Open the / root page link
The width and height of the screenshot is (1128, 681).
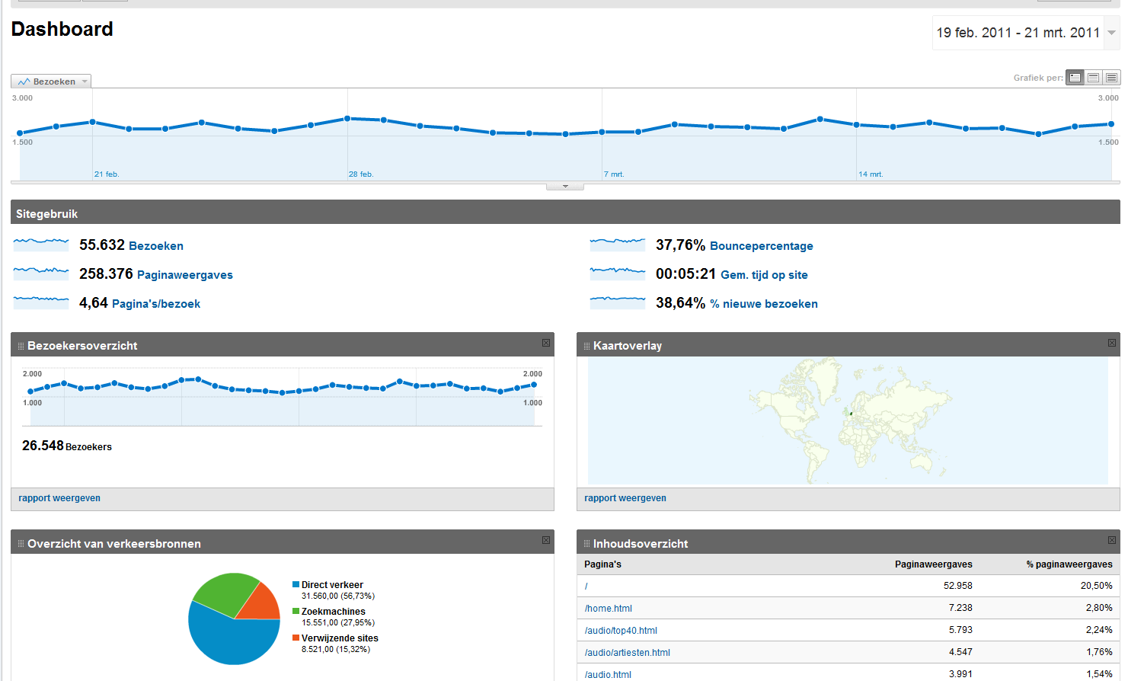(x=586, y=587)
